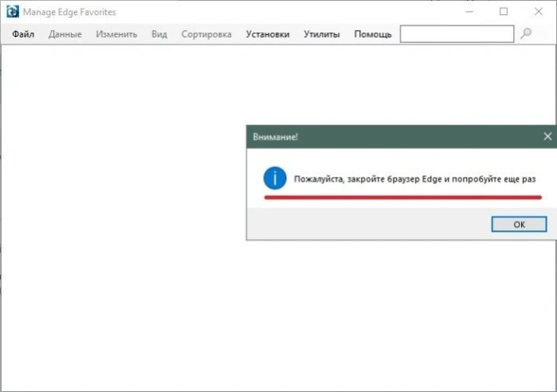Open the Изменить menu
Screen dimensions: 557x392
tap(116, 34)
